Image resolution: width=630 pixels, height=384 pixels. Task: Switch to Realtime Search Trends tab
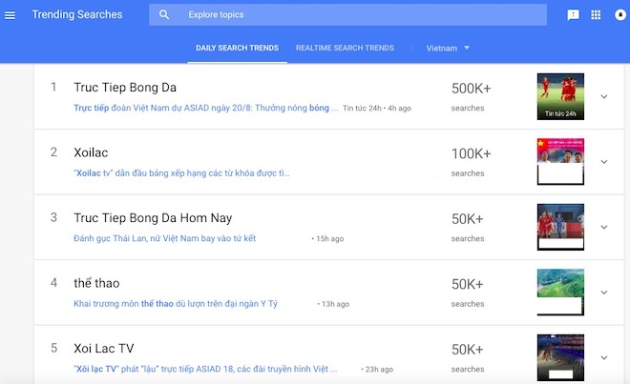(x=345, y=48)
